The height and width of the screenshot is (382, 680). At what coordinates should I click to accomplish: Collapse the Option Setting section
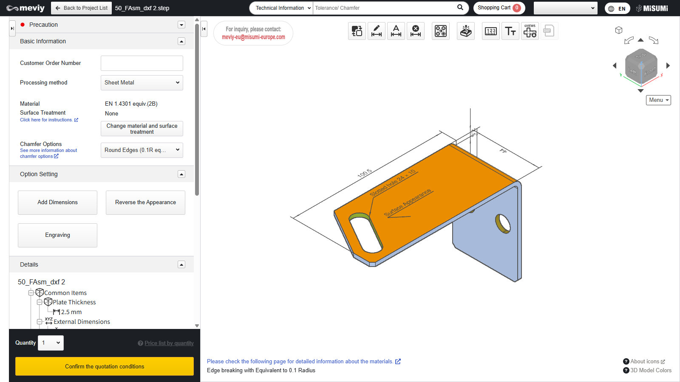pyautogui.click(x=181, y=174)
